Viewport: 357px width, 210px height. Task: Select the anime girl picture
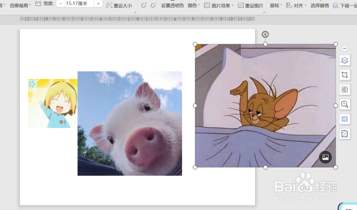(x=53, y=103)
